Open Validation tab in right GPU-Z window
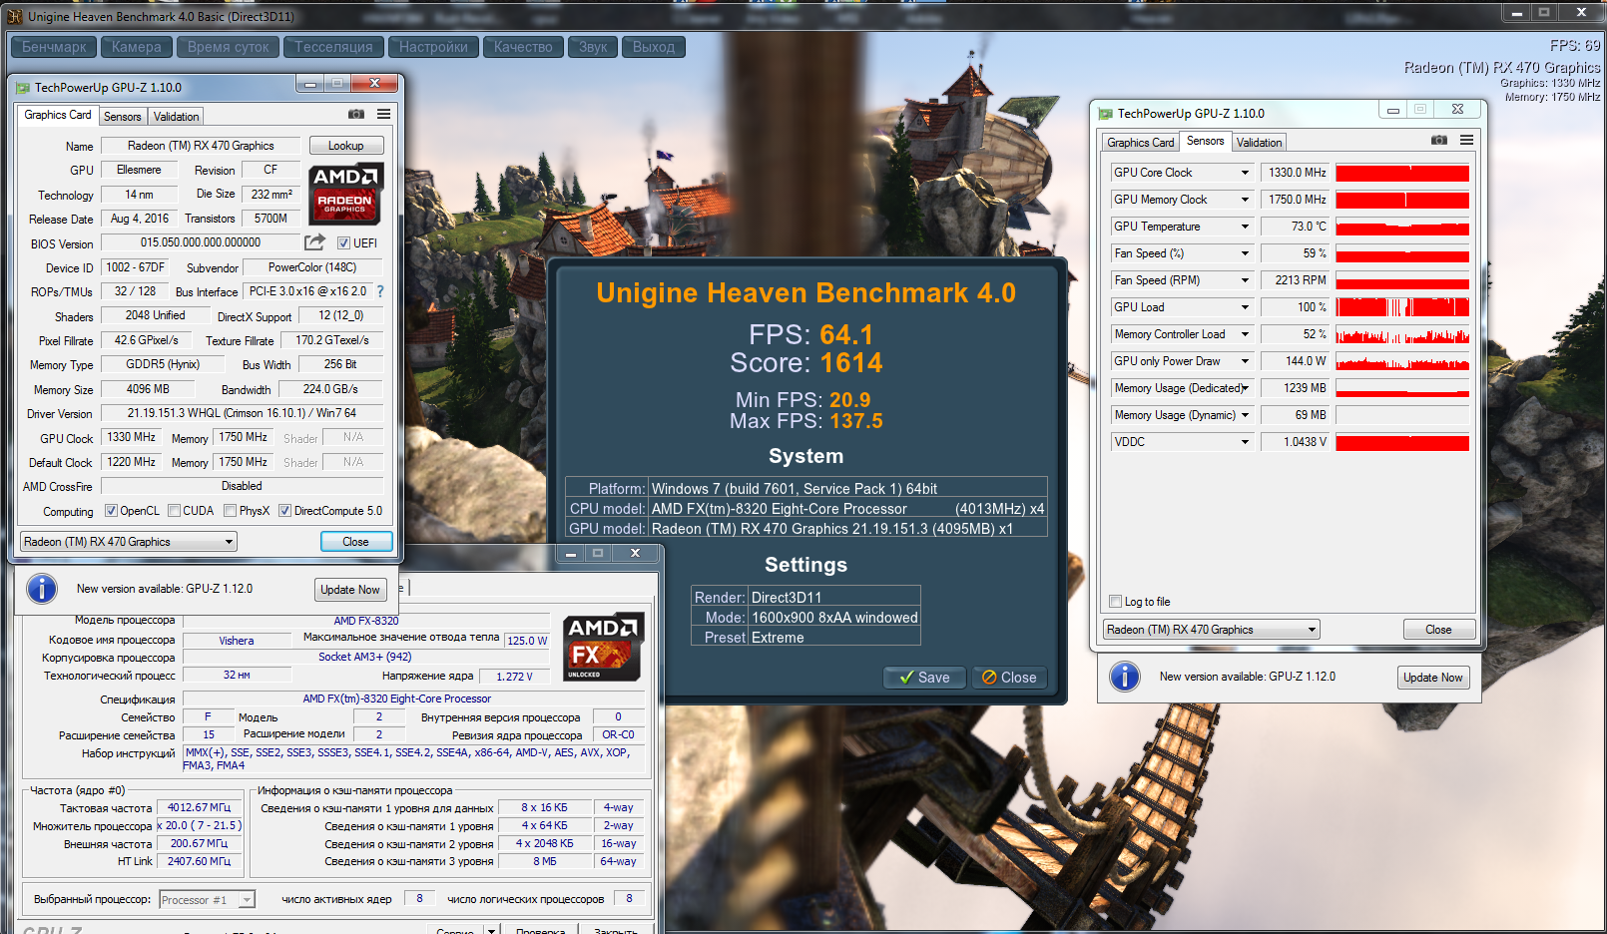The width and height of the screenshot is (1607, 934). tap(1260, 143)
